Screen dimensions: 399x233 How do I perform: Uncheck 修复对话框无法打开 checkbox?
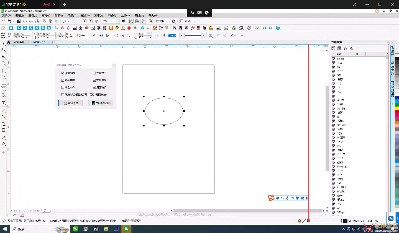click(x=63, y=94)
